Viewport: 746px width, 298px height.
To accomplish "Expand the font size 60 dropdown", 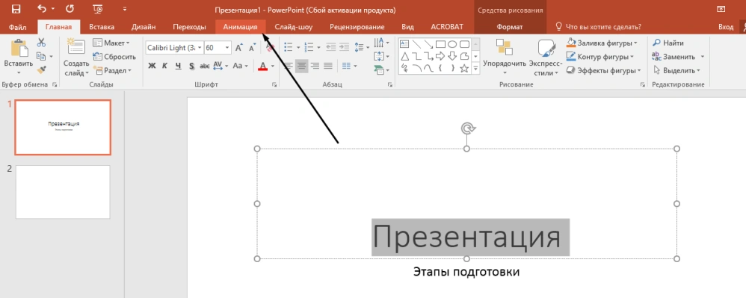I will click(227, 48).
